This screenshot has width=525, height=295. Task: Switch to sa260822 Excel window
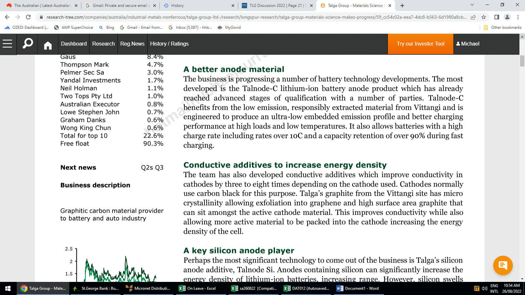coord(254,288)
